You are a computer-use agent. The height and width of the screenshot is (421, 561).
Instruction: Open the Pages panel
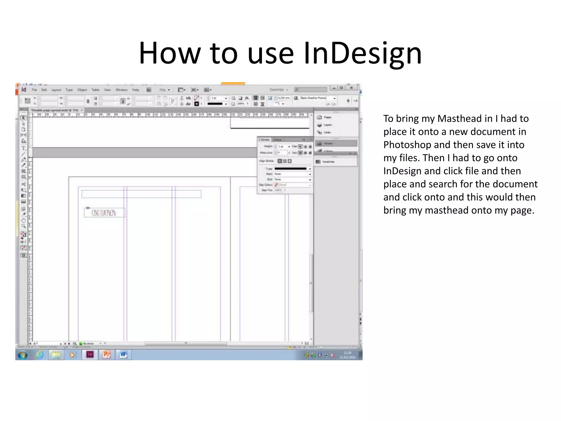[324, 117]
